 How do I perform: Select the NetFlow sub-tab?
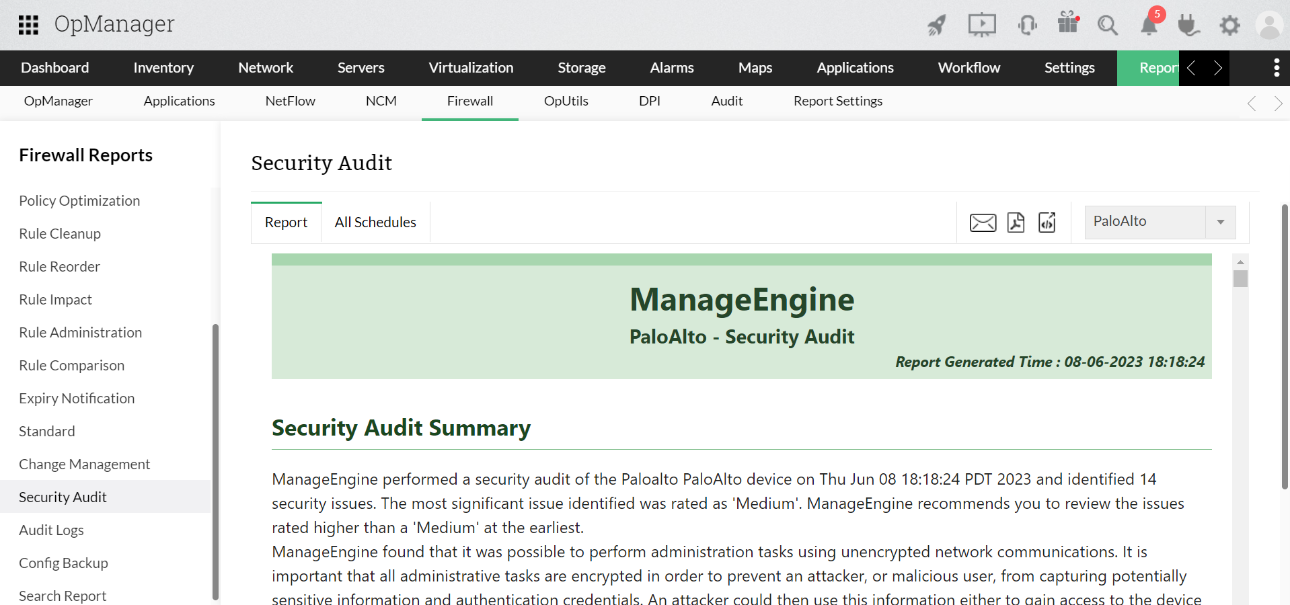(291, 102)
